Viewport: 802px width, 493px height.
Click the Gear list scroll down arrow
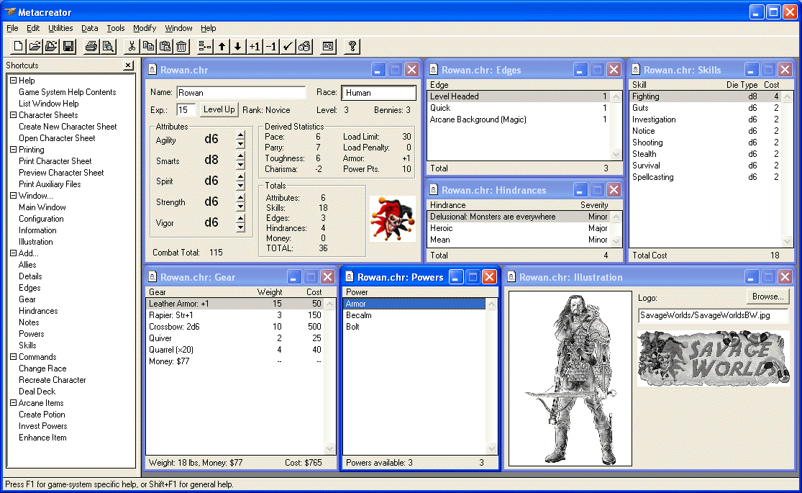coord(330,449)
